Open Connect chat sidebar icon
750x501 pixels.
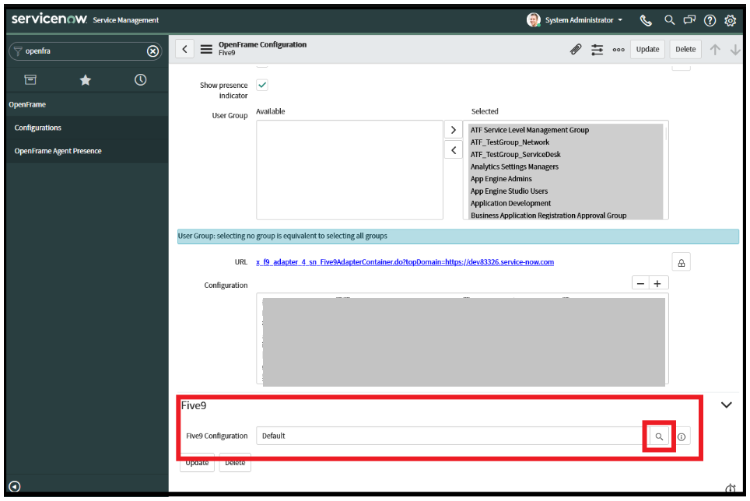(x=689, y=20)
